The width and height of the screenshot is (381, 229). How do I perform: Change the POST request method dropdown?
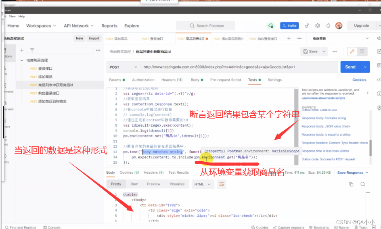click(123, 67)
